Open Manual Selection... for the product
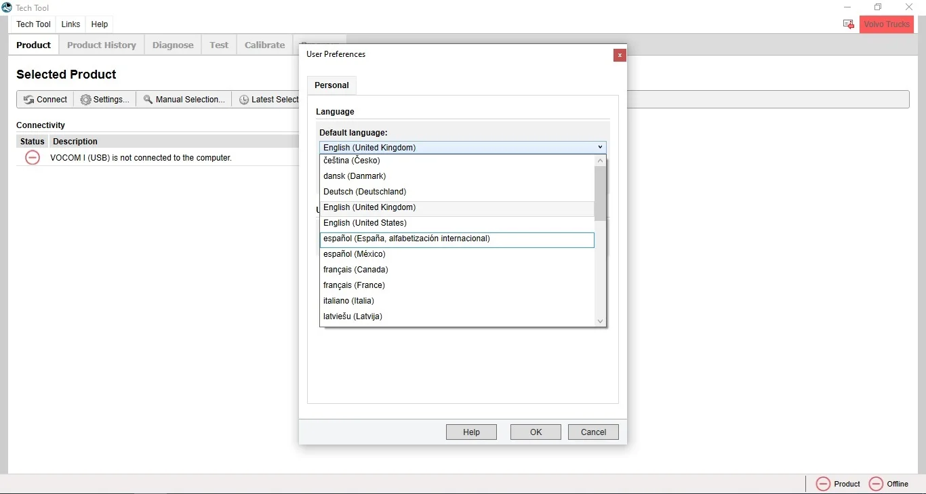Viewport: 926px width, 494px height. (184, 100)
